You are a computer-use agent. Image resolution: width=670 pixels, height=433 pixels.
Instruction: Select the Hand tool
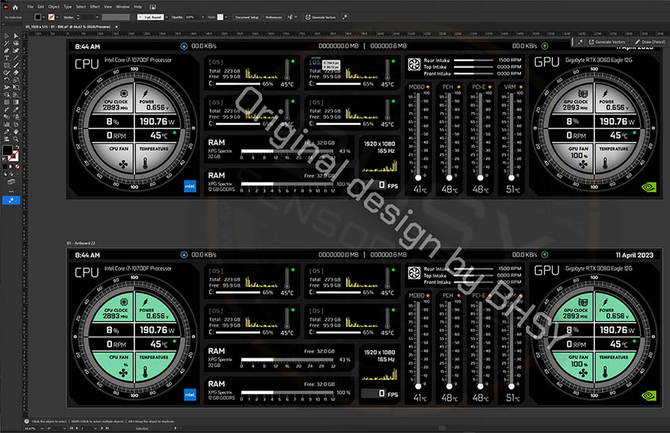[x=16, y=131]
